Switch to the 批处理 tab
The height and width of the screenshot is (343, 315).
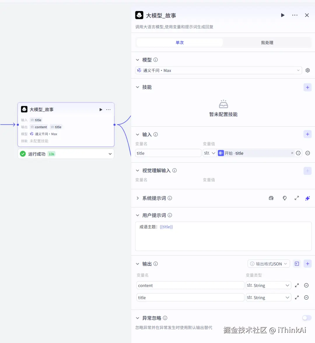[267, 42]
